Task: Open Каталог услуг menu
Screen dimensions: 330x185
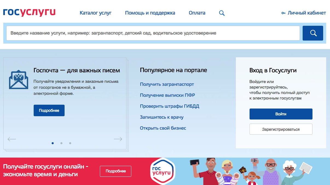Action: coord(96,13)
